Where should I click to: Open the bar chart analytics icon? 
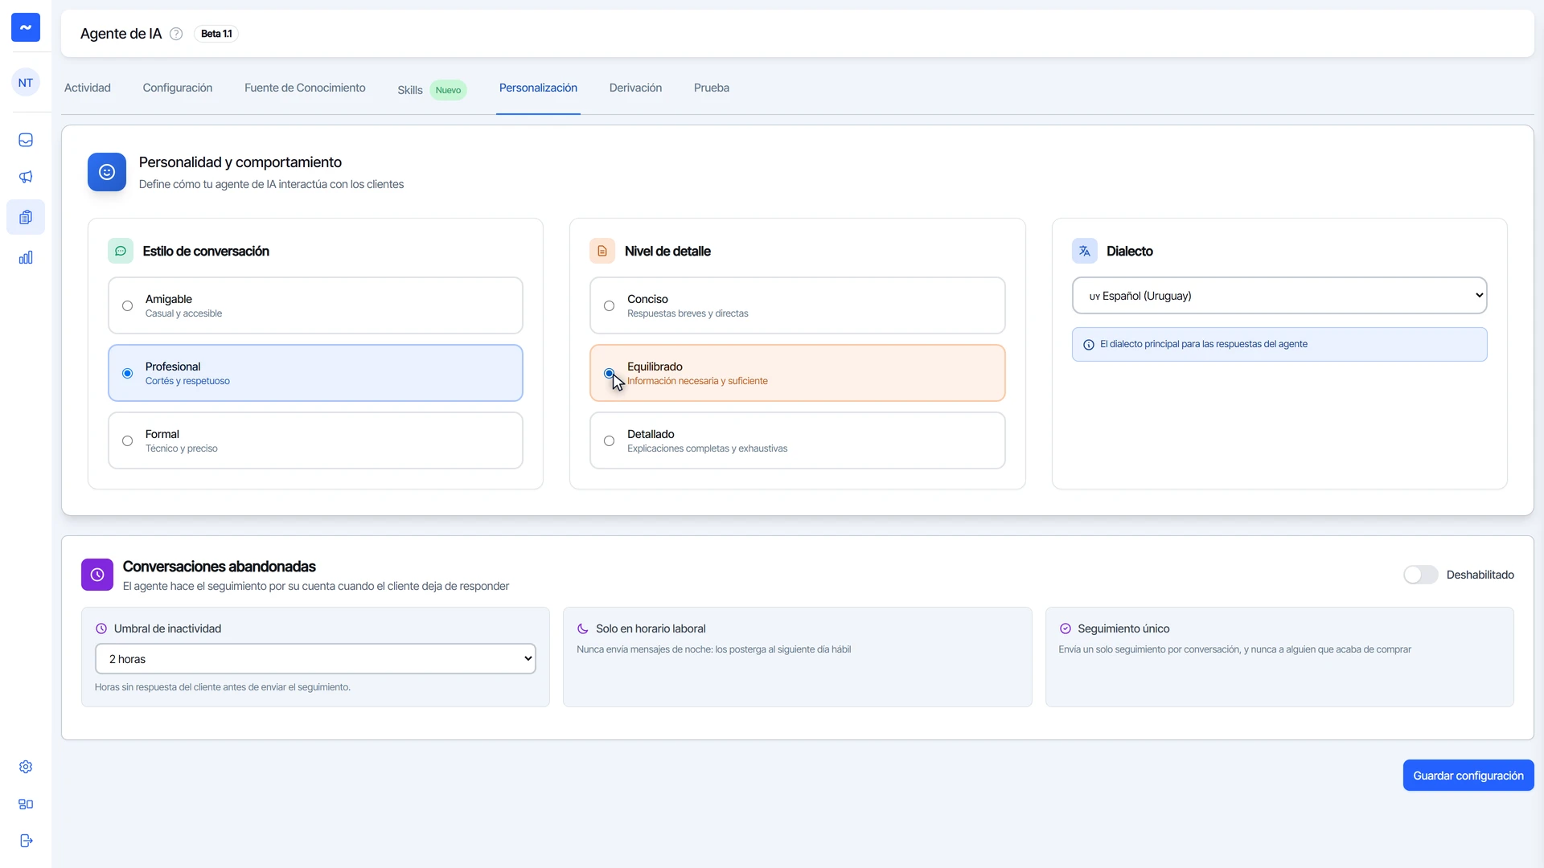(x=26, y=257)
